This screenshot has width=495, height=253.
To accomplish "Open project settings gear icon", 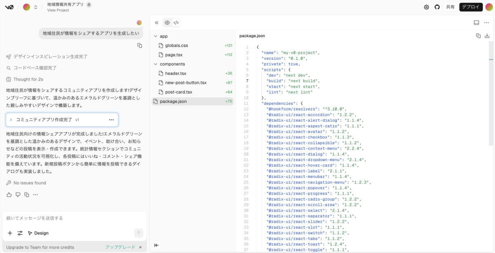I will click(427, 7).
